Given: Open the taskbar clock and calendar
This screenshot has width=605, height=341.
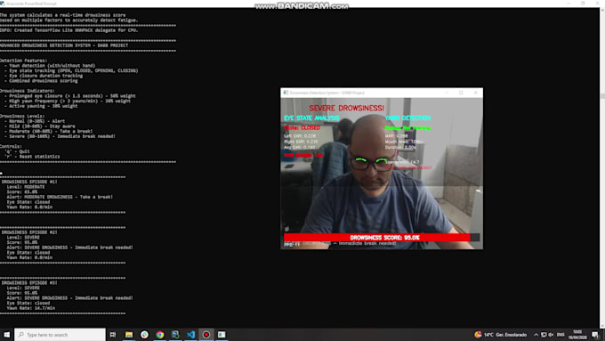Looking at the screenshot, I should coord(577,335).
